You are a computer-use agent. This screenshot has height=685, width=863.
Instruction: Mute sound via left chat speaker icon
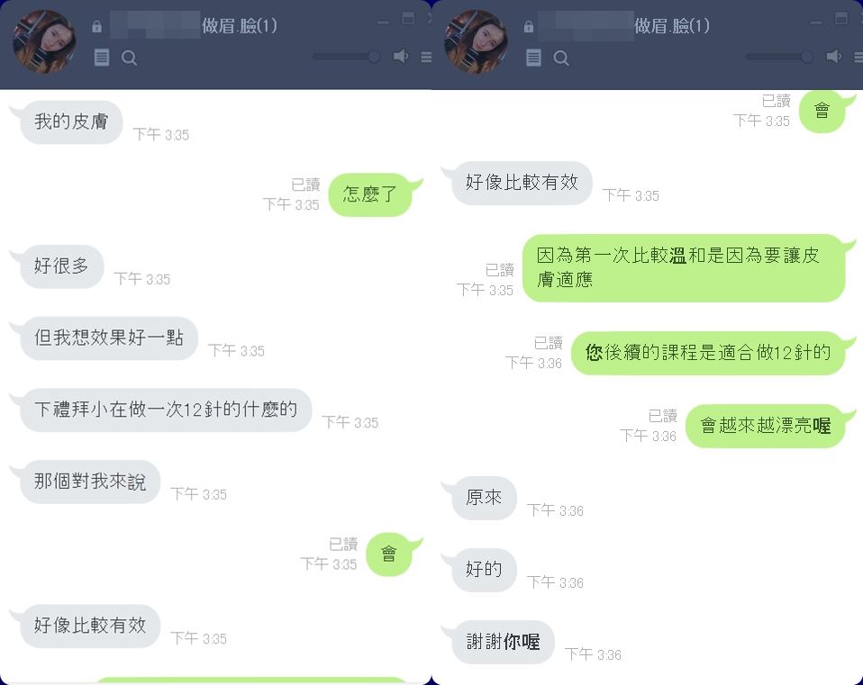[x=401, y=56]
